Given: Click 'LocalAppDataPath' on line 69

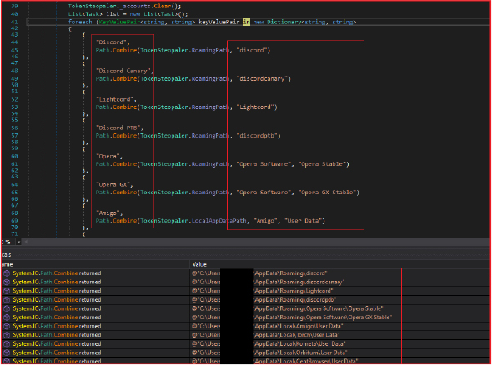Looking at the screenshot, I should click(218, 221).
